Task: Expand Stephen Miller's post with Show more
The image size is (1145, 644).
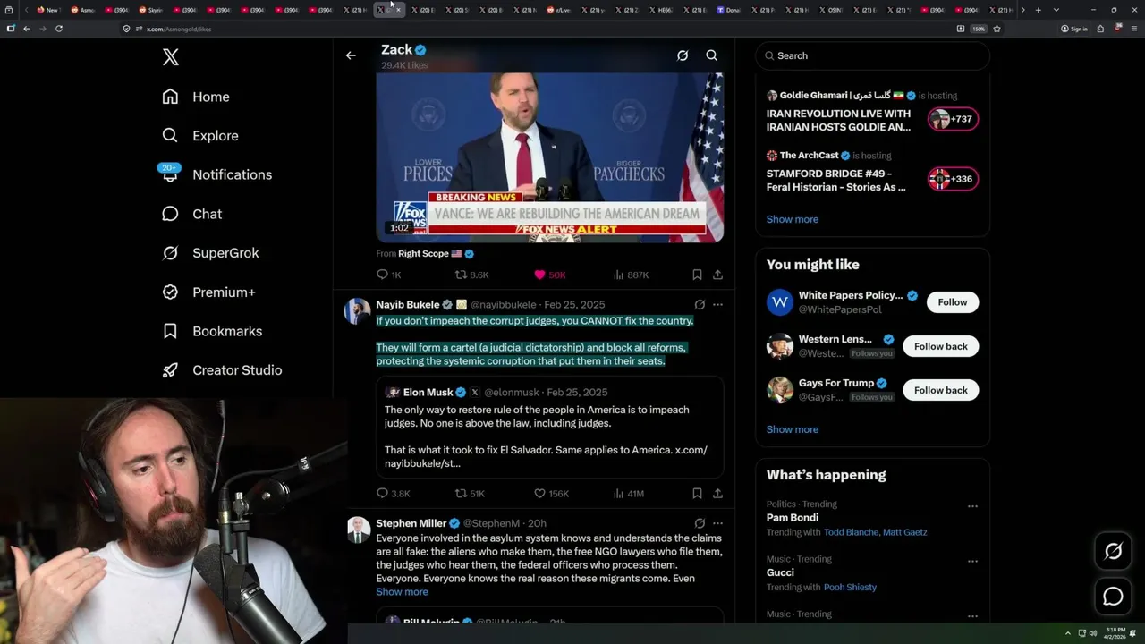Action: (x=402, y=592)
